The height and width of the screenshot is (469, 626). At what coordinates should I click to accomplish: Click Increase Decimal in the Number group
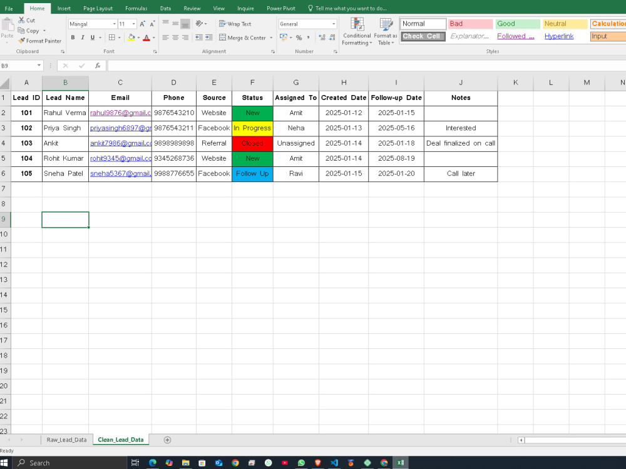pos(322,38)
